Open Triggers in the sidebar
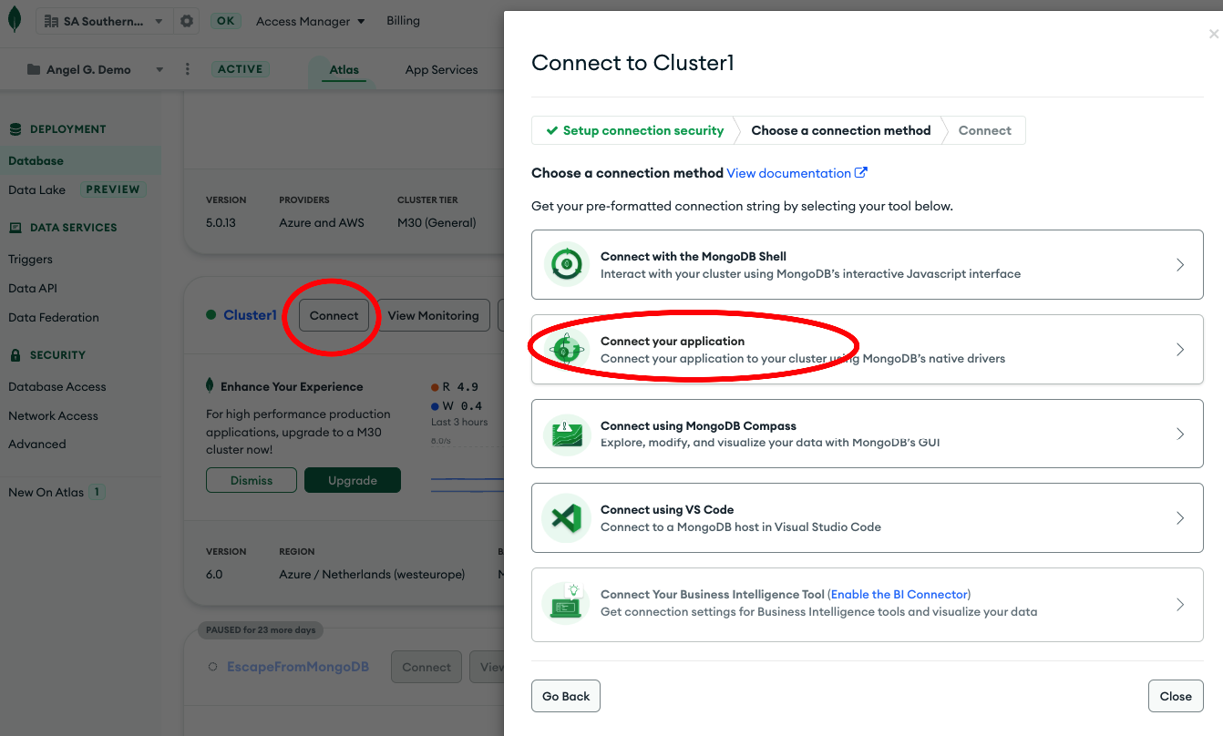The width and height of the screenshot is (1223, 736). [x=30, y=260]
